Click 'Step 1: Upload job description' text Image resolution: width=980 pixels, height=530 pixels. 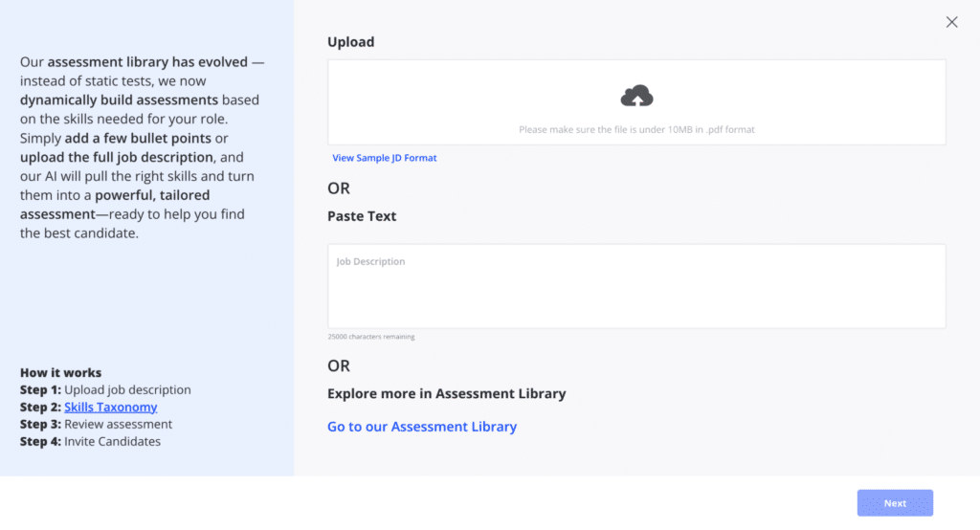pos(105,390)
